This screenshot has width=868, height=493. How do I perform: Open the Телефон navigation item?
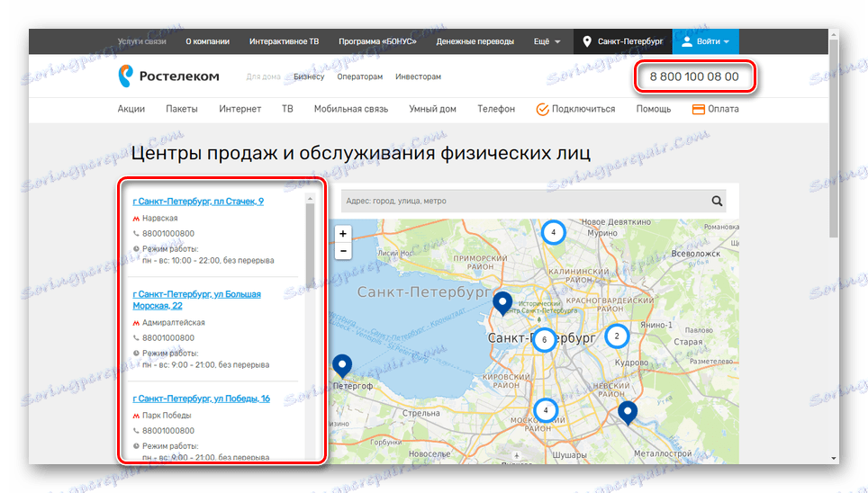pos(496,109)
